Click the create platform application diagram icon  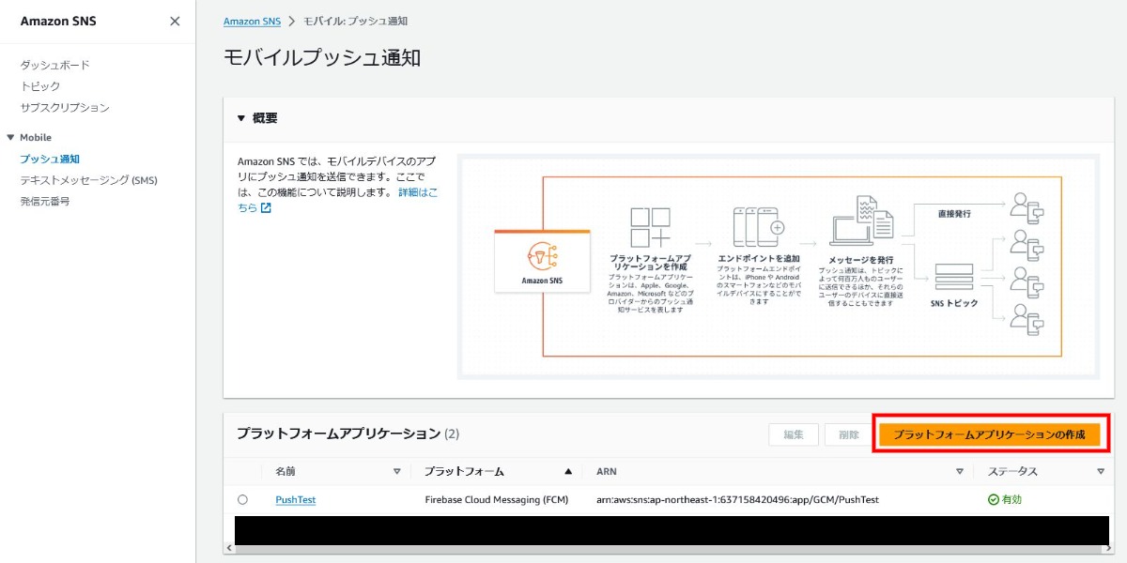[650, 228]
